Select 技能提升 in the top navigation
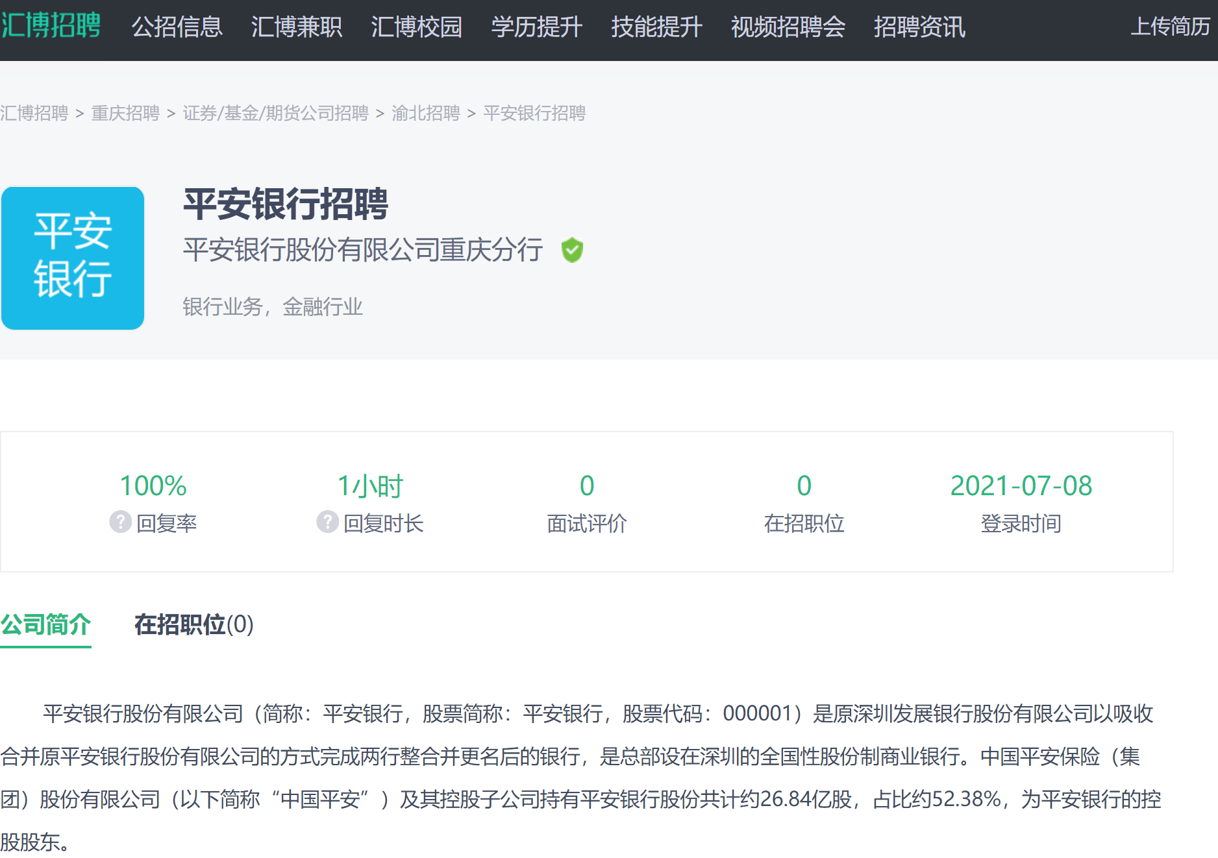 [x=657, y=27]
